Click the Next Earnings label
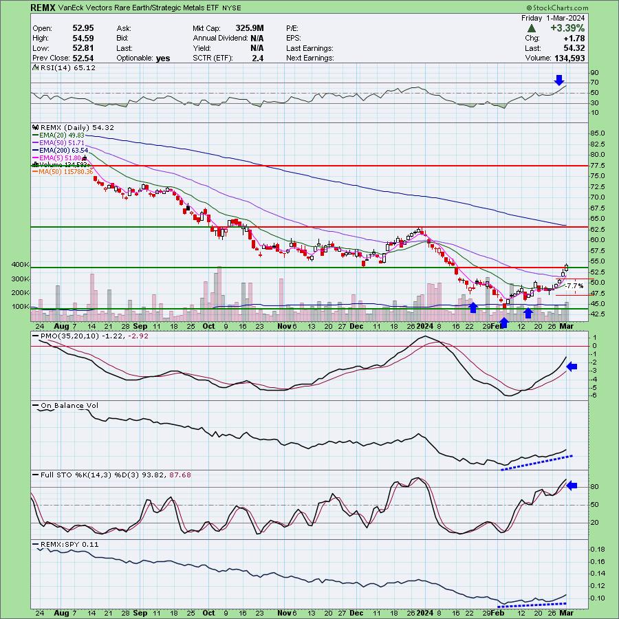Image resolution: width=619 pixels, height=619 pixels. click(x=310, y=58)
